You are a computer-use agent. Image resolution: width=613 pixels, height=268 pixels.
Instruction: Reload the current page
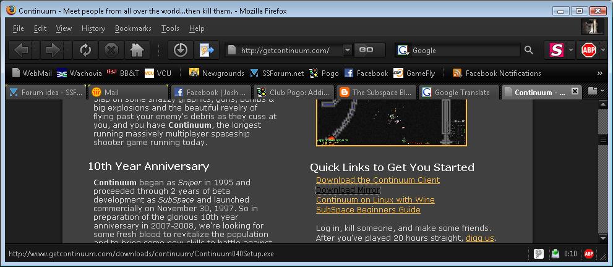click(85, 50)
